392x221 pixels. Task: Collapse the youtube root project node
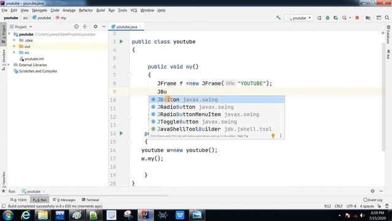coord(9,34)
